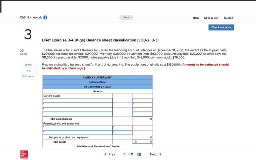Open the Help menu
The width and height of the screenshot is (256, 160).
point(196,18)
